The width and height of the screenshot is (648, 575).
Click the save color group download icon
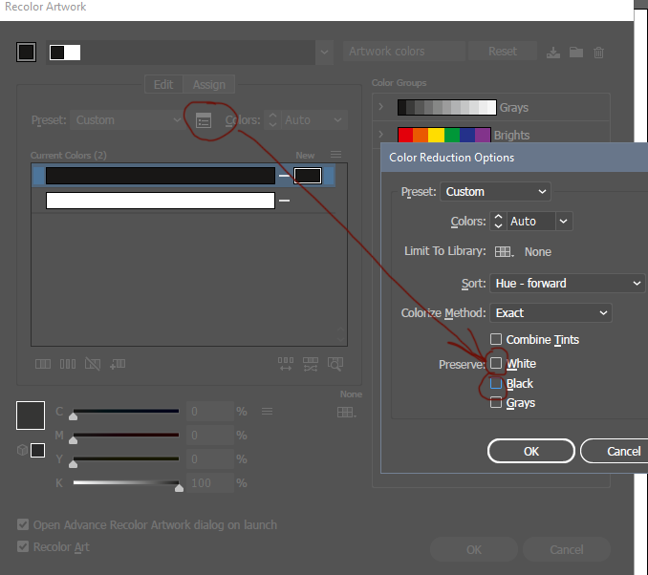553,53
